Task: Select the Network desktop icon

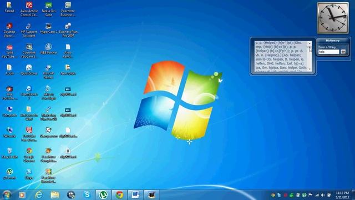Action: click(x=9, y=132)
